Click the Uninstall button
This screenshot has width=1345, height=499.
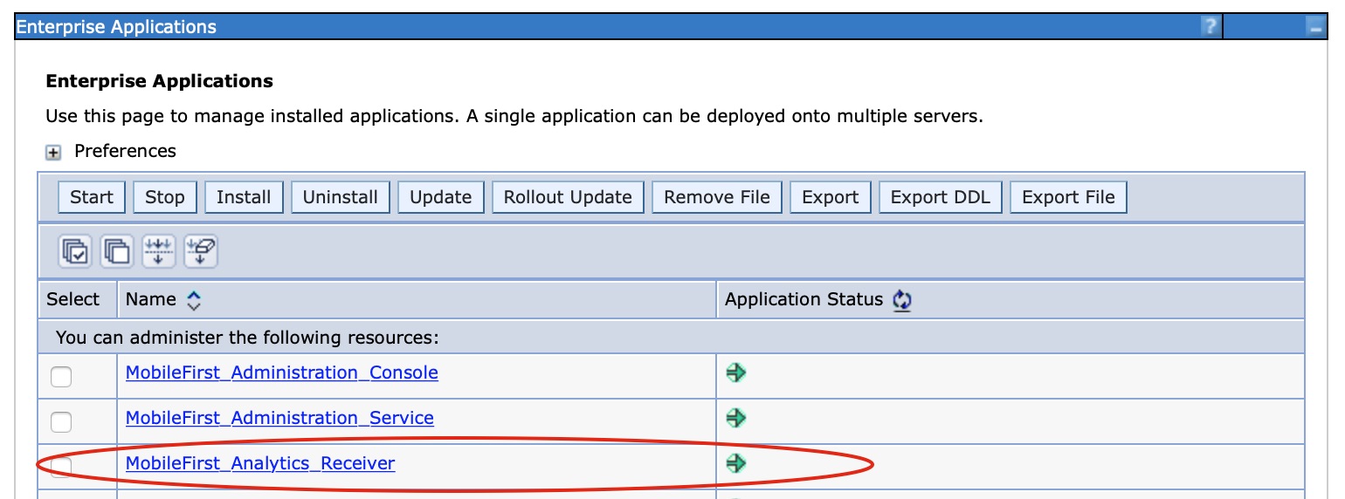tap(341, 197)
